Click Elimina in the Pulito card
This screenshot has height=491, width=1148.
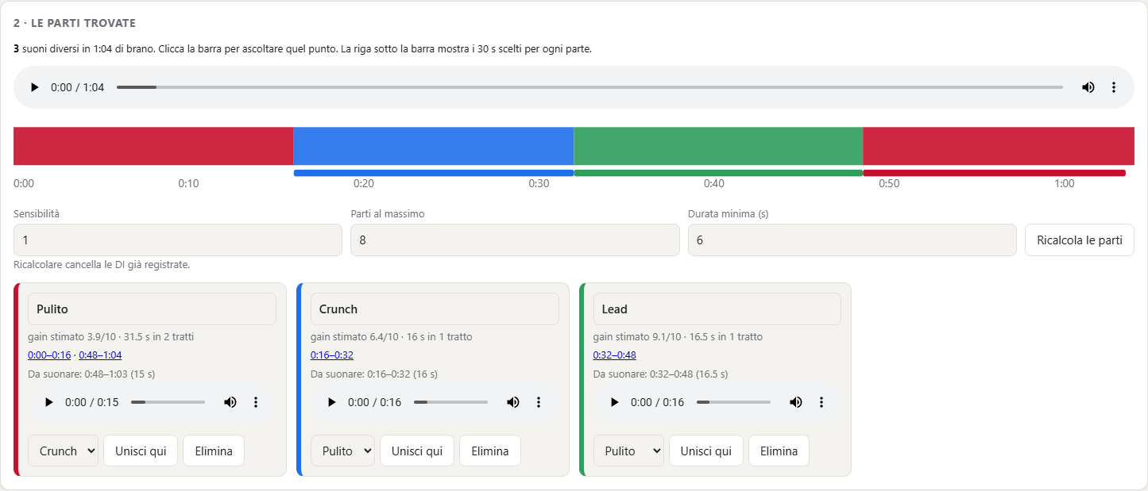pyautogui.click(x=214, y=451)
